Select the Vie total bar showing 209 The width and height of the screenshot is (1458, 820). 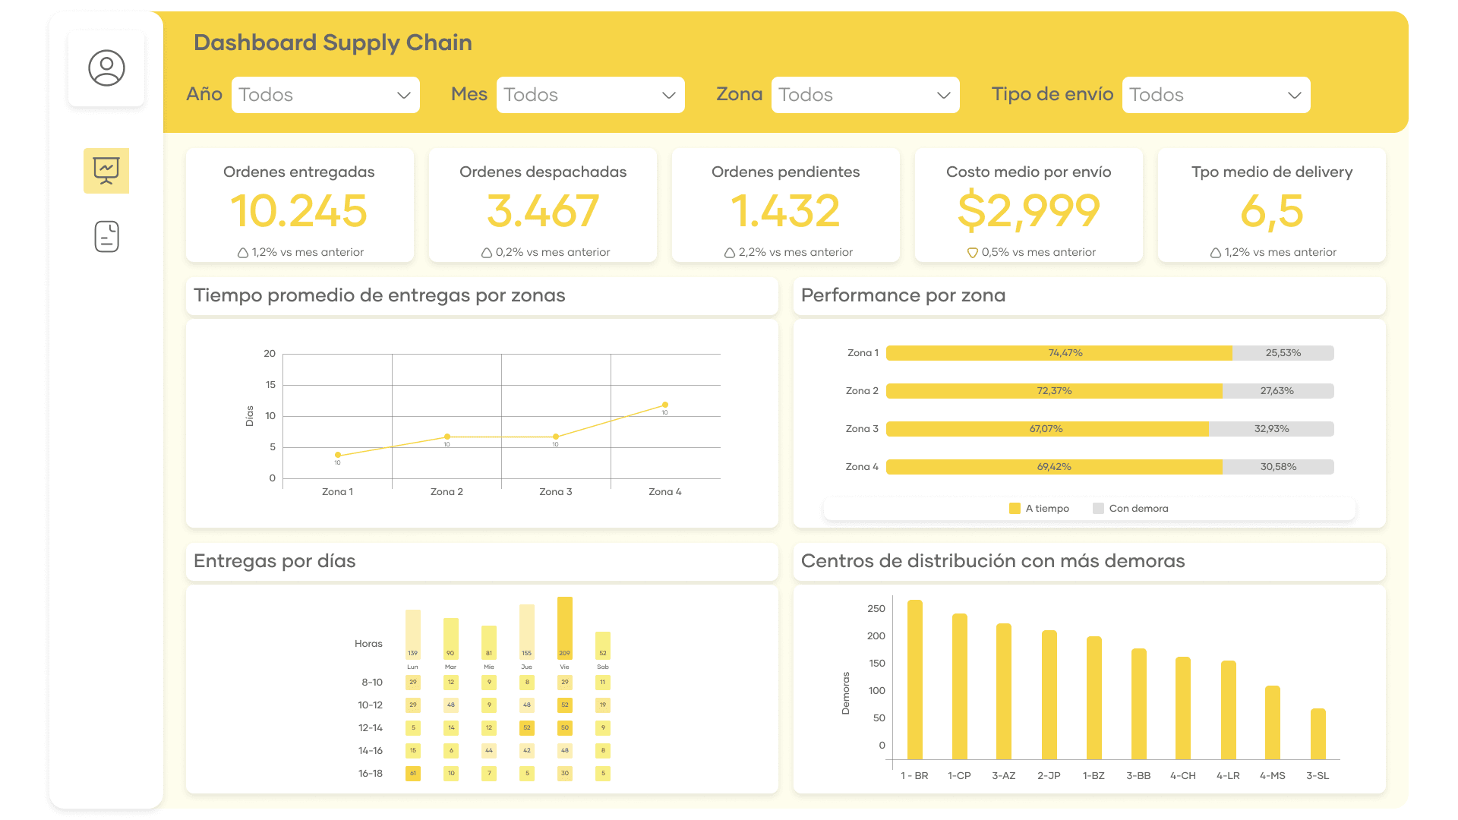(x=564, y=627)
